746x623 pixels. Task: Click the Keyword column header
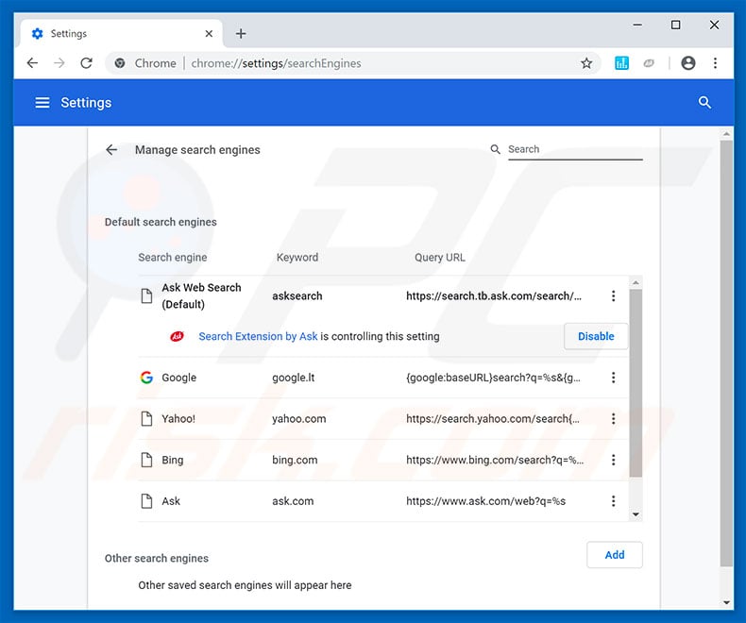point(297,258)
